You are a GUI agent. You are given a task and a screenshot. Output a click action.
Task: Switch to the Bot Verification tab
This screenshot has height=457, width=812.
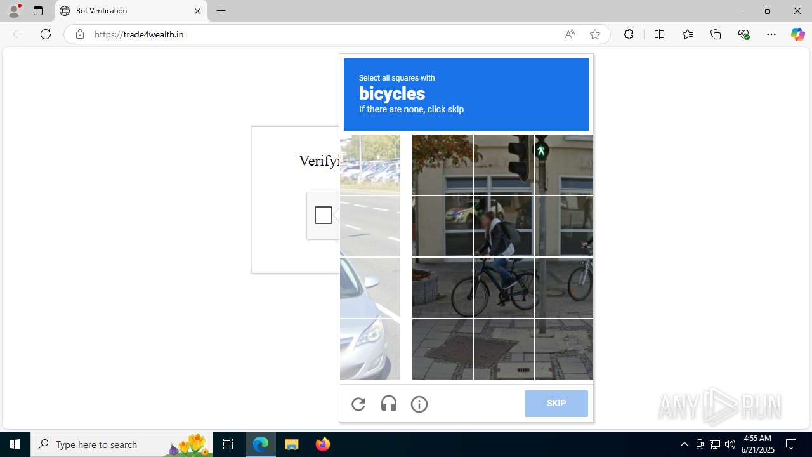pyautogui.click(x=131, y=11)
